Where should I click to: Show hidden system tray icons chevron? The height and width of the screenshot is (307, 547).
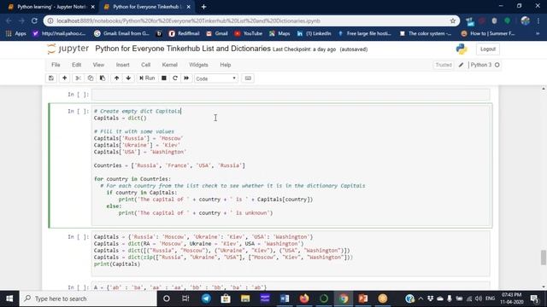click(x=421, y=298)
